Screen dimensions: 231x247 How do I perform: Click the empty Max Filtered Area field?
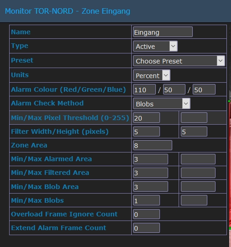pyautogui.click(x=198, y=173)
